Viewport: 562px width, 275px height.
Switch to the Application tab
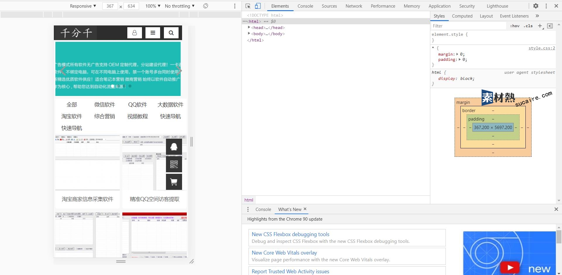click(x=440, y=6)
